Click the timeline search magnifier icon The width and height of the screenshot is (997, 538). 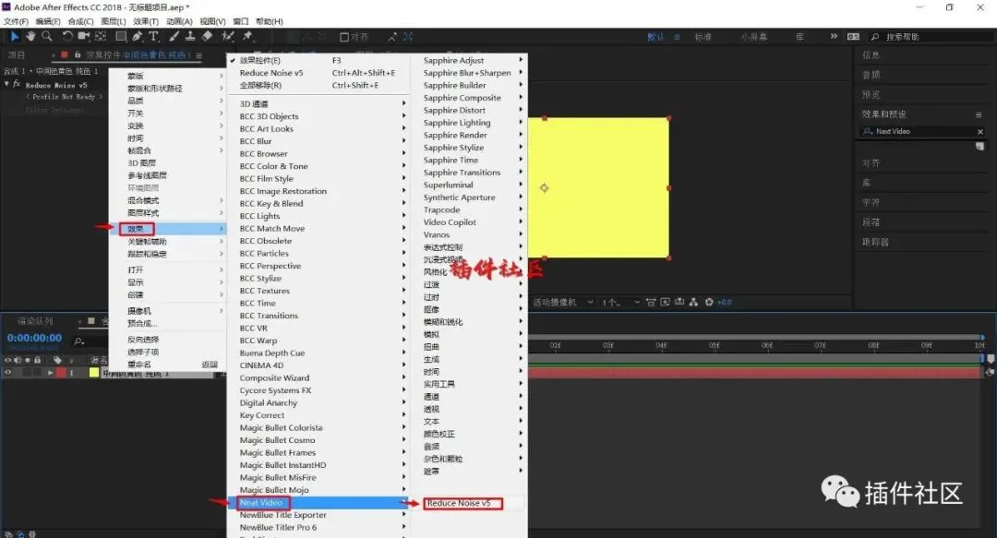point(78,341)
